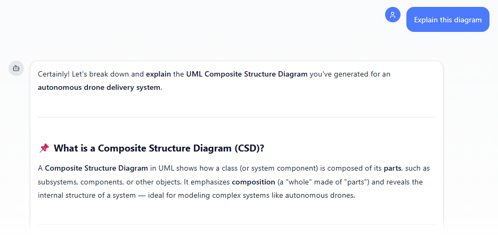Click the word "Certainly!" starting the response
Image resolution: width=498 pixels, height=236 pixels.
(x=54, y=74)
